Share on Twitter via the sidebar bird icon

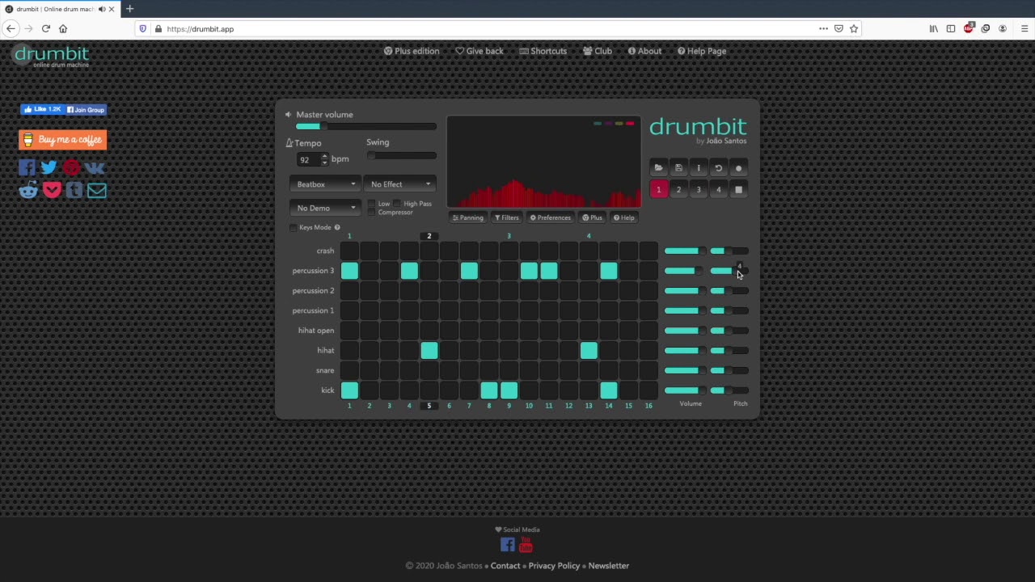[49, 167]
